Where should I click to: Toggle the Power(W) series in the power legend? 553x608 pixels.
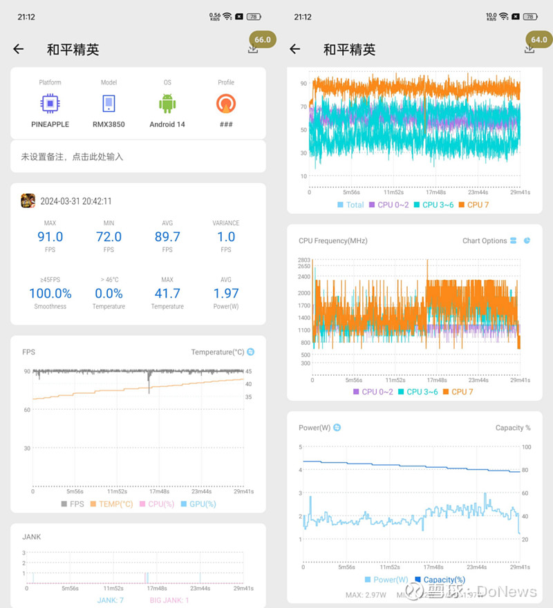coord(386,579)
